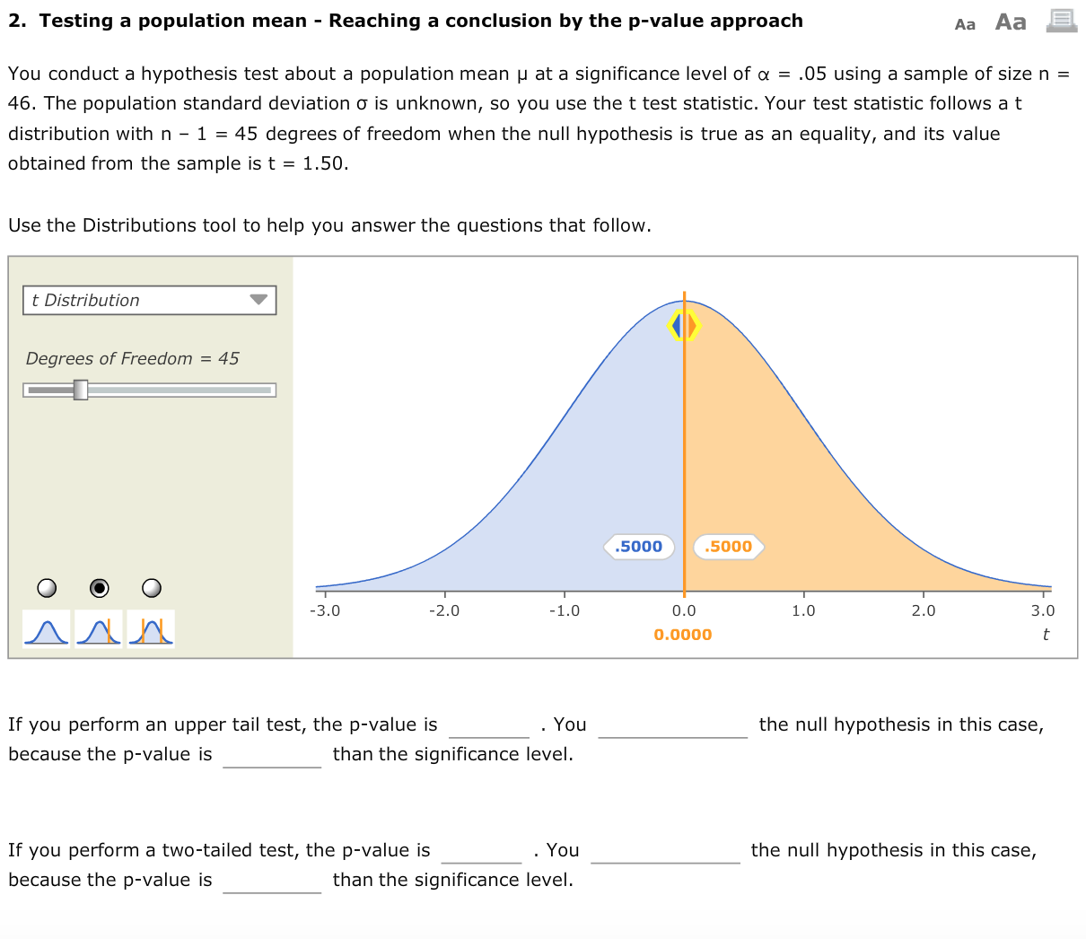Select the no-cutpoints distribution icon
The width and height of the screenshot is (1086, 939).
[x=46, y=628]
